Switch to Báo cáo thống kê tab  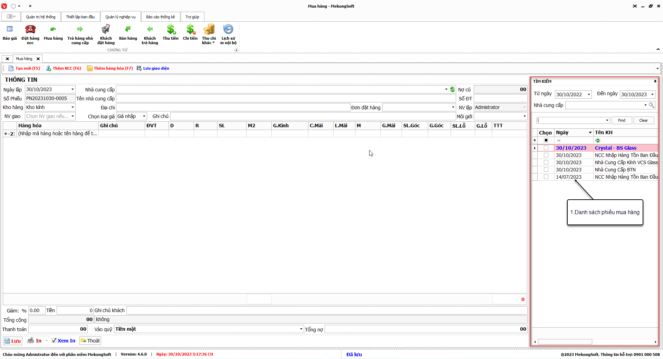point(161,17)
